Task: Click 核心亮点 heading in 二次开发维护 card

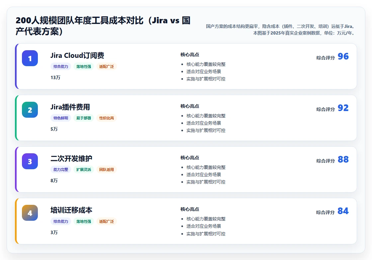Action: [190, 158]
